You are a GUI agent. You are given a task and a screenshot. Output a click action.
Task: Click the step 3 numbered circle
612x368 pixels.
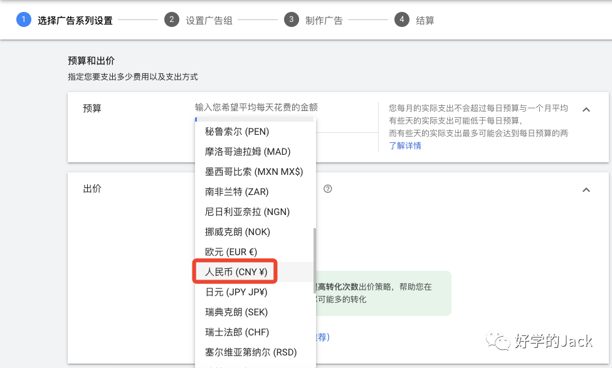pos(292,19)
